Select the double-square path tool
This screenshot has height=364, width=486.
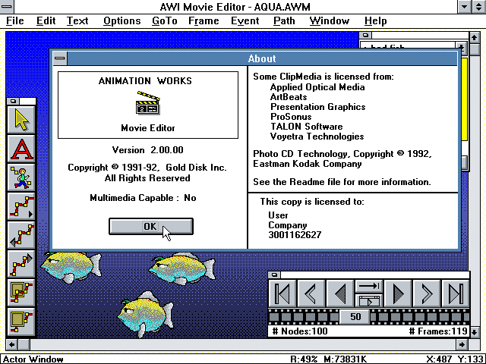click(21, 293)
